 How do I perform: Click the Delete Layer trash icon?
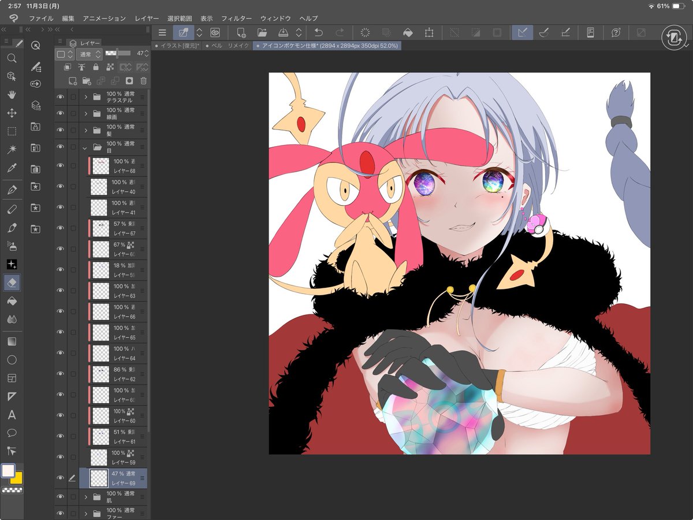[x=143, y=81]
